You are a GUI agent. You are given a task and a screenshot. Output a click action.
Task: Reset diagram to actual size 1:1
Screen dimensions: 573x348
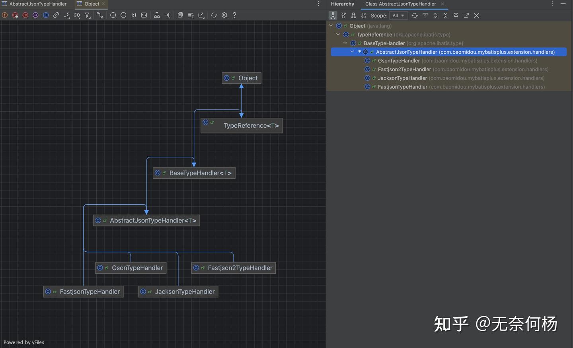(x=134, y=15)
